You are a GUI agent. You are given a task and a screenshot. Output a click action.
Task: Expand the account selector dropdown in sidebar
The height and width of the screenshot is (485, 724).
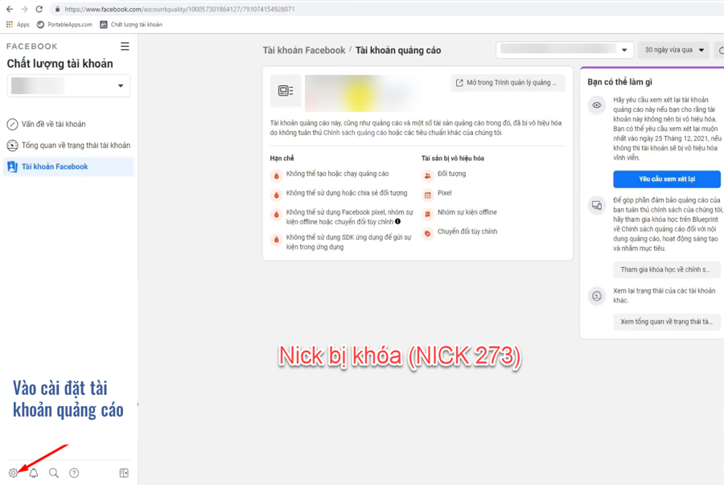(x=68, y=86)
